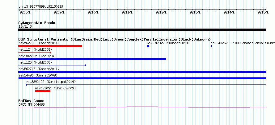The image size is (275, 125).
Task: Click the 92100k ruler tick label
Action: pos(93,12)
